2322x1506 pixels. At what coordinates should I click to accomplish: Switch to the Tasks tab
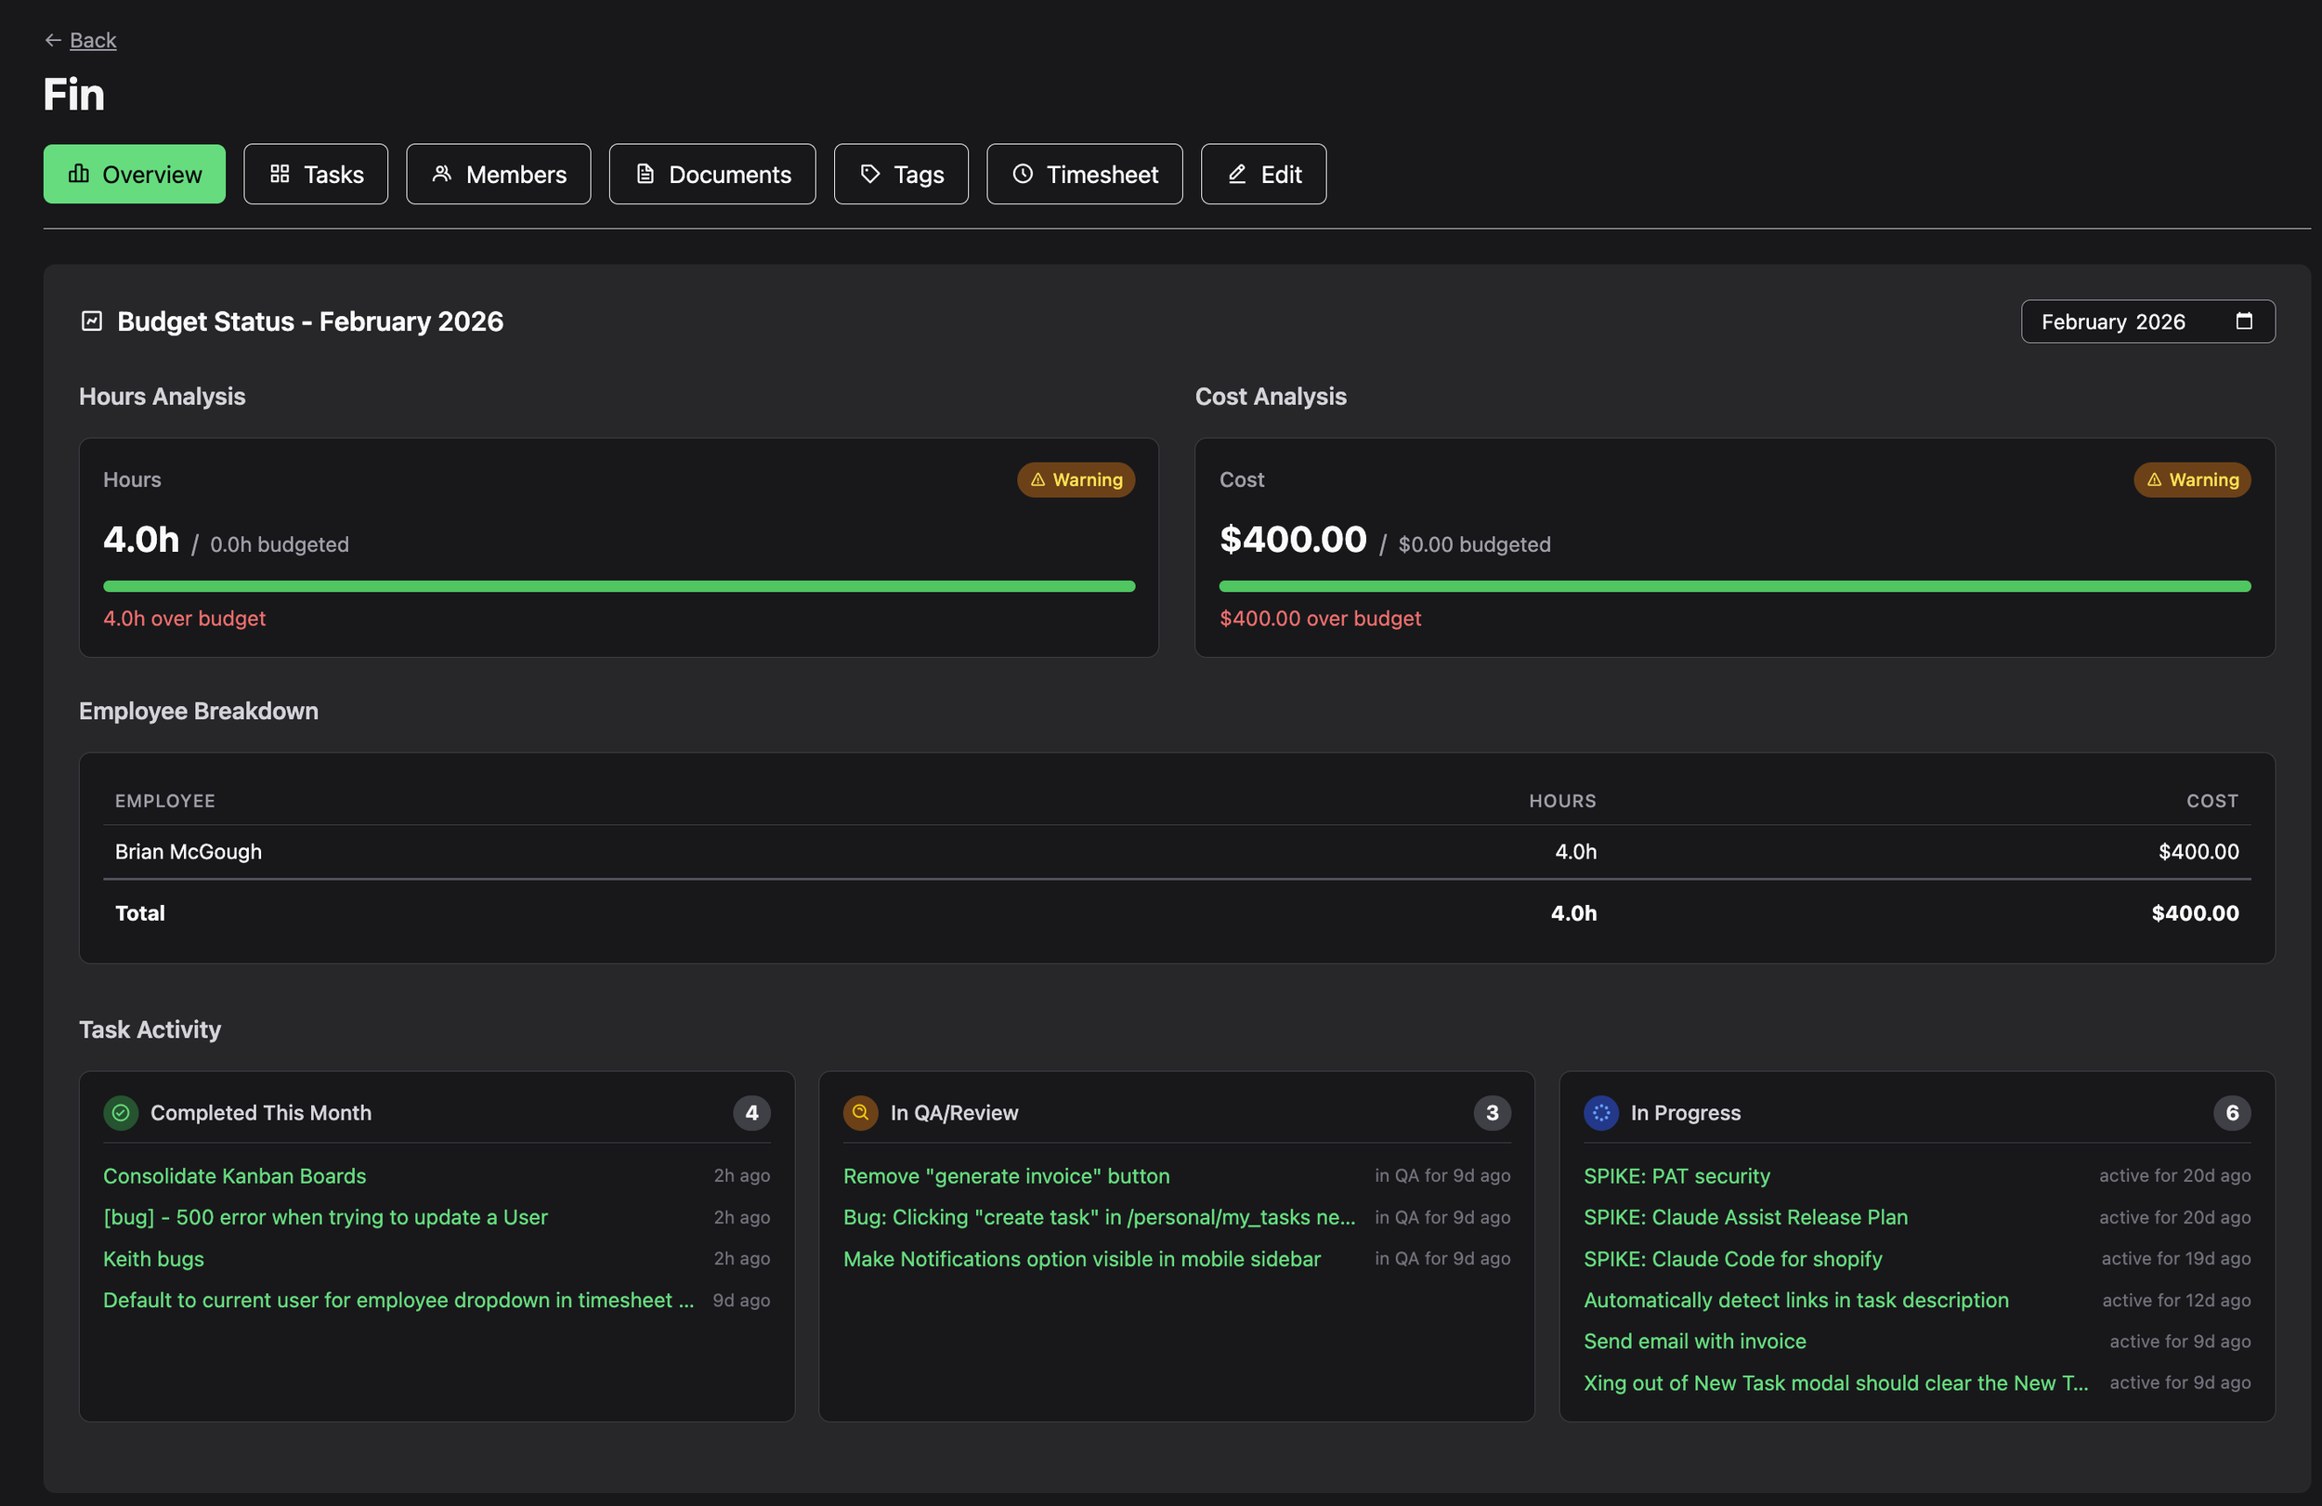(x=316, y=175)
